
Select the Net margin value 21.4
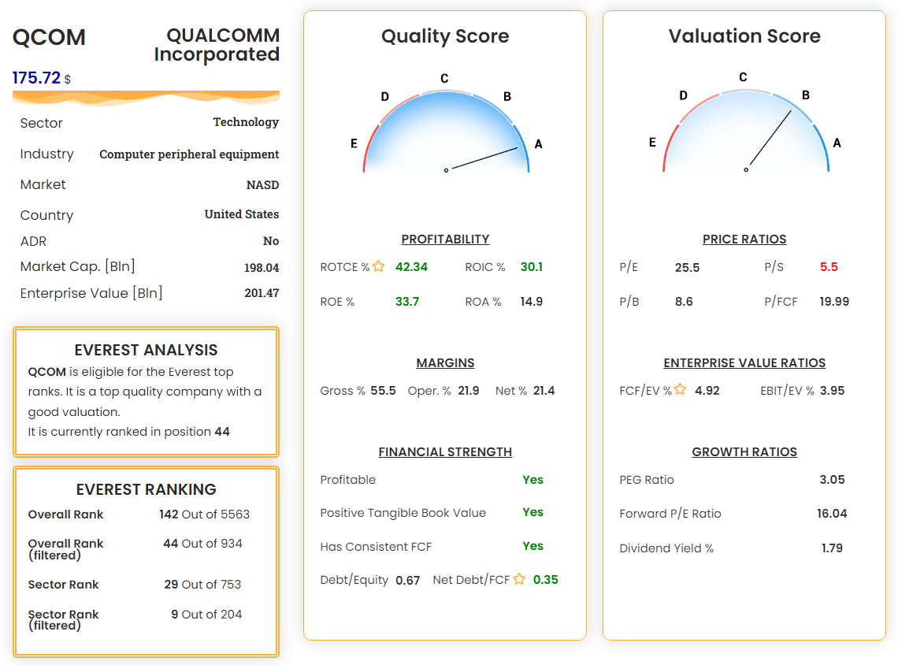coord(544,391)
